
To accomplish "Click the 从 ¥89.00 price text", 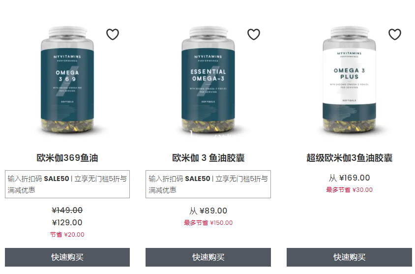I will [x=208, y=211].
